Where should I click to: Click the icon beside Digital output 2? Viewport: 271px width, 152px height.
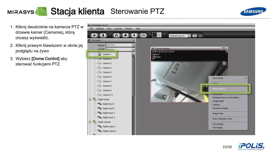[100, 131]
